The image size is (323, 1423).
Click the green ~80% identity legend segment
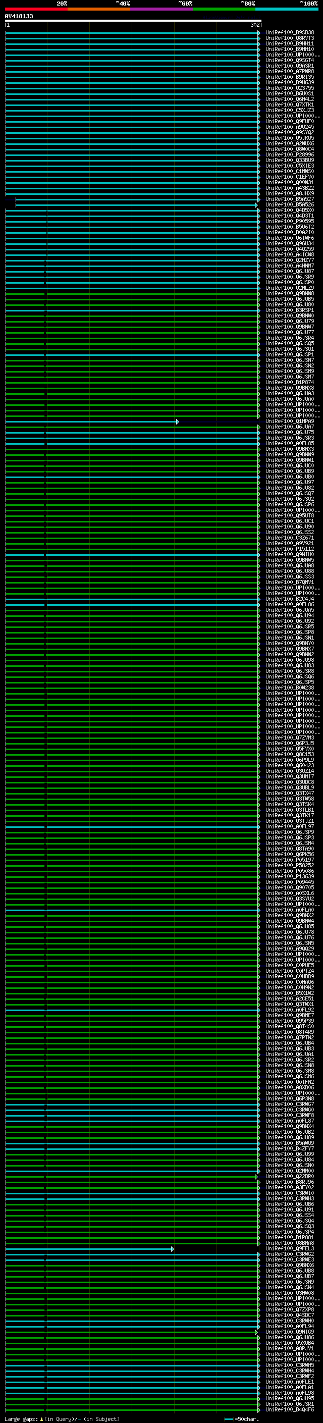click(224, 9)
